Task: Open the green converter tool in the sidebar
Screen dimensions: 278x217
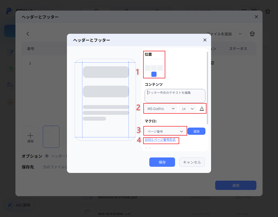Action: [10, 68]
